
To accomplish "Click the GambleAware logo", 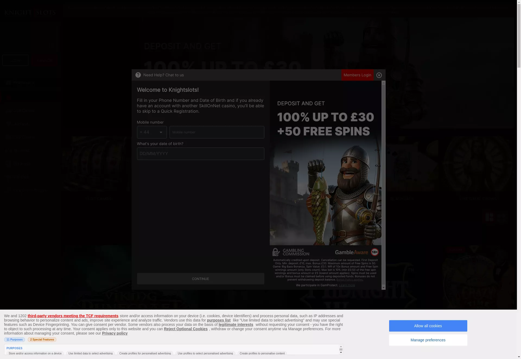I will click(x=351, y=252).
